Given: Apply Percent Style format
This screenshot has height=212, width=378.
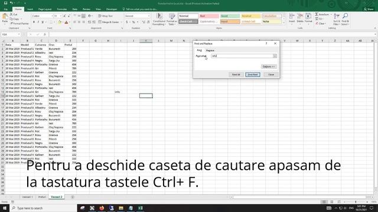Looking at the screenshot, I should tap(133, 22).
